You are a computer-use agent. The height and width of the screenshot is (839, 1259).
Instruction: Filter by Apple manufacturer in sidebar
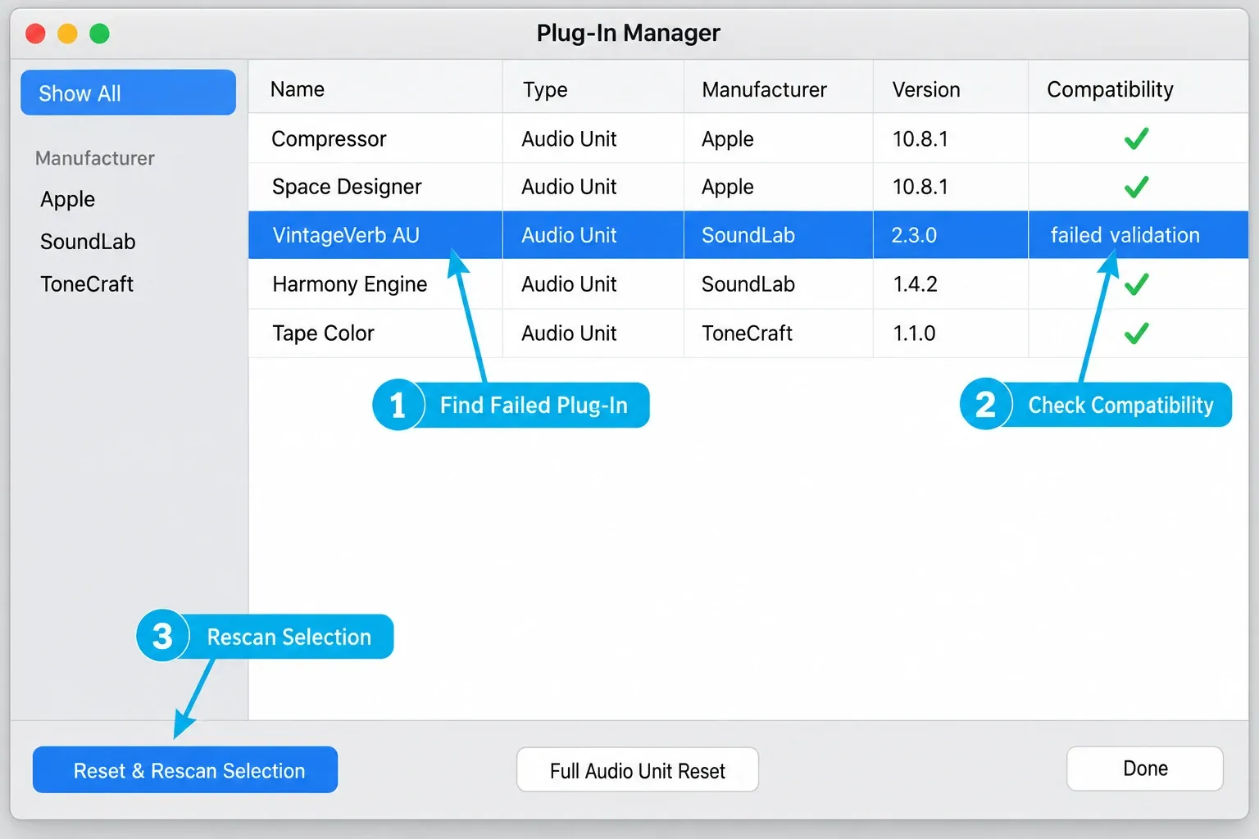coord(68,199)
